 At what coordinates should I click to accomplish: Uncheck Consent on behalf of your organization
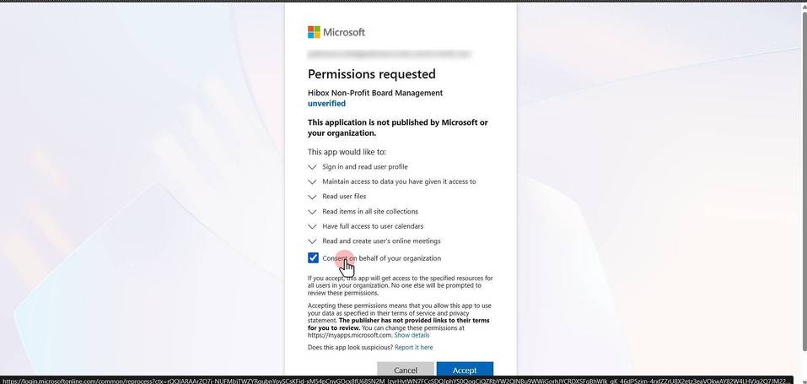pyautogui.click(x=313, y=257)
